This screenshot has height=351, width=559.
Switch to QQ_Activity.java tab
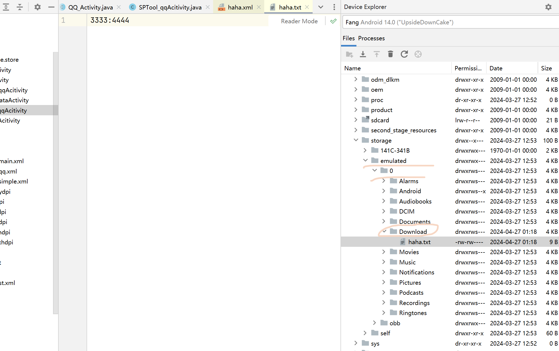click(x=90, y=7)
